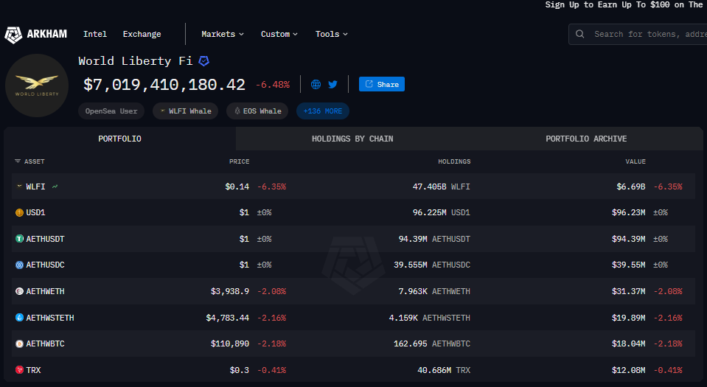Select the WLFI Whale tag
Viewport: 707px width, 387px height.
185,111
